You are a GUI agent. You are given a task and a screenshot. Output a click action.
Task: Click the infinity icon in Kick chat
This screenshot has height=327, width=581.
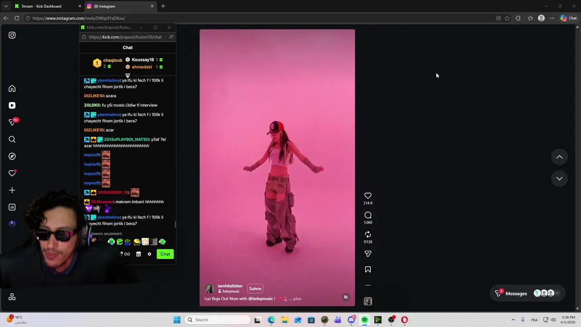point(127,254)
